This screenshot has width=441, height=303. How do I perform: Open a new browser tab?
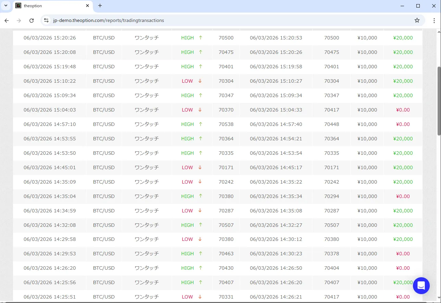[100, 6]
